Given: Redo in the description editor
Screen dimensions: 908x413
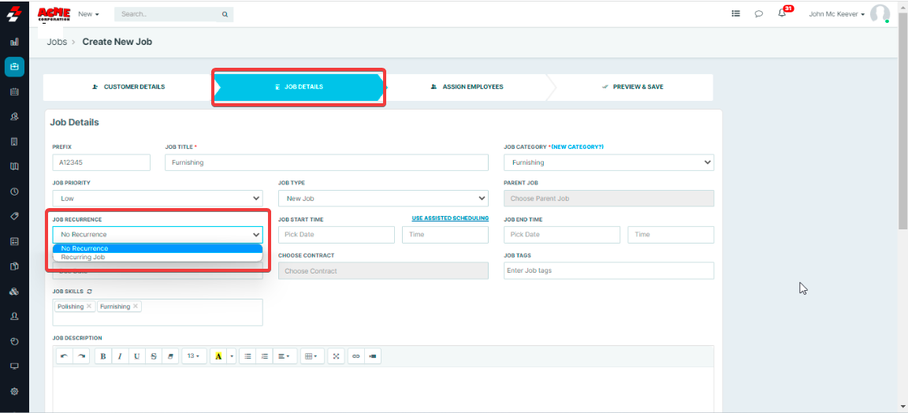Looking at the screenshot, I should click(81, 356).
